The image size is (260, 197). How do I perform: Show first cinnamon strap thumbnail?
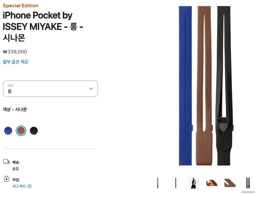pos(158,183)
